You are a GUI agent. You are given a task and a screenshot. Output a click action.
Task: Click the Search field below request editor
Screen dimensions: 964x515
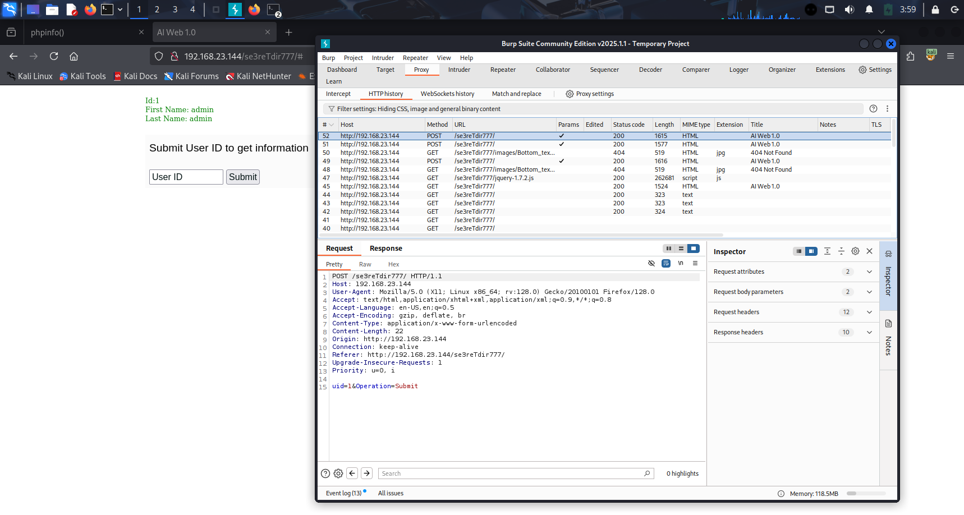click(511, 473)
